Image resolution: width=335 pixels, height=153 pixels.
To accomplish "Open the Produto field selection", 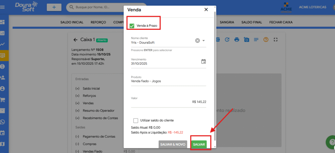I will coord(168,81).
